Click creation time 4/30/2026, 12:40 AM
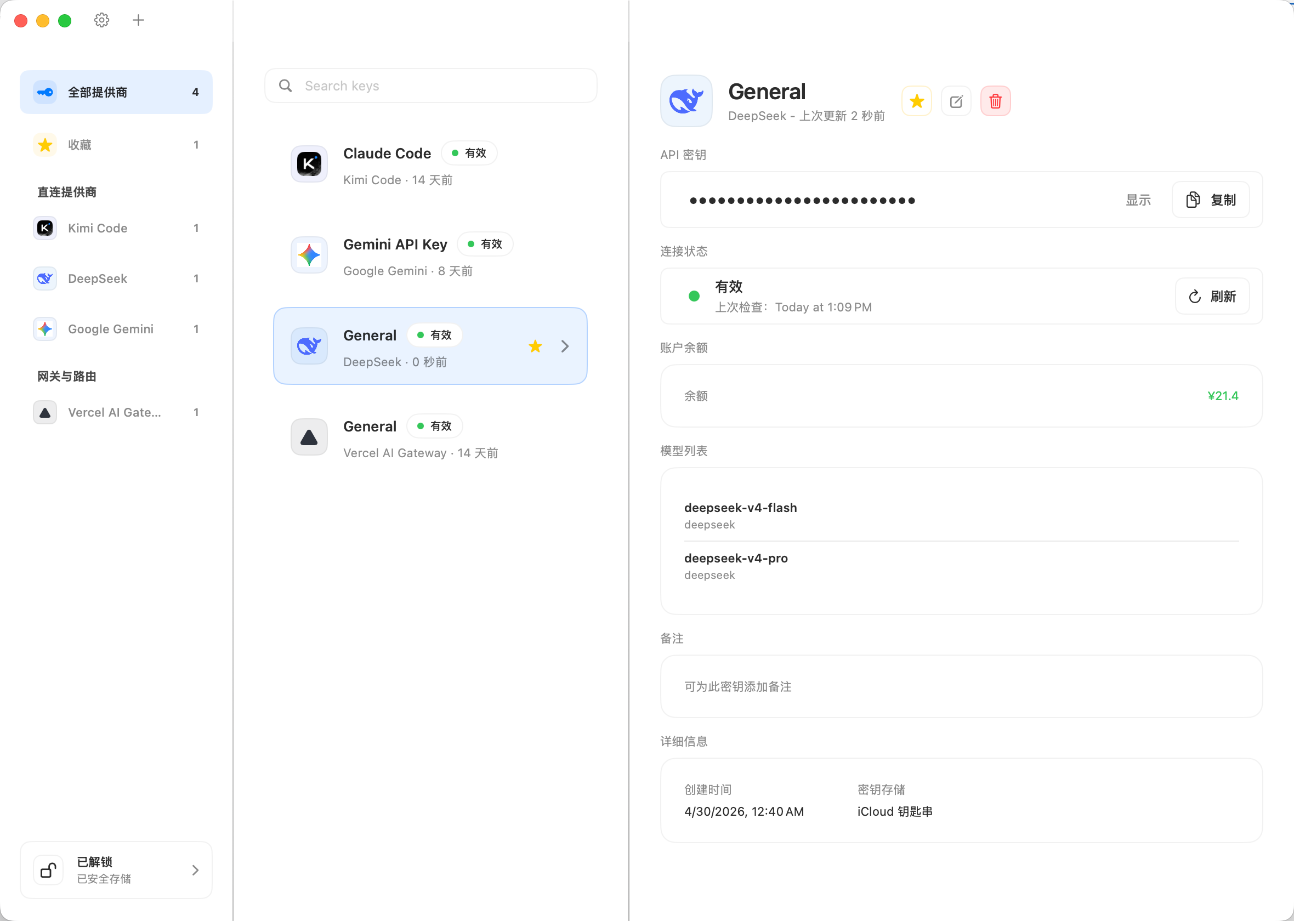 pyautogui.click(x=744, y=811)
